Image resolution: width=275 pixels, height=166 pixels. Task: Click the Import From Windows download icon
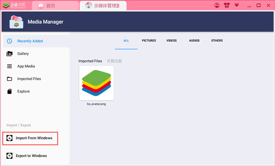[9, 138]
